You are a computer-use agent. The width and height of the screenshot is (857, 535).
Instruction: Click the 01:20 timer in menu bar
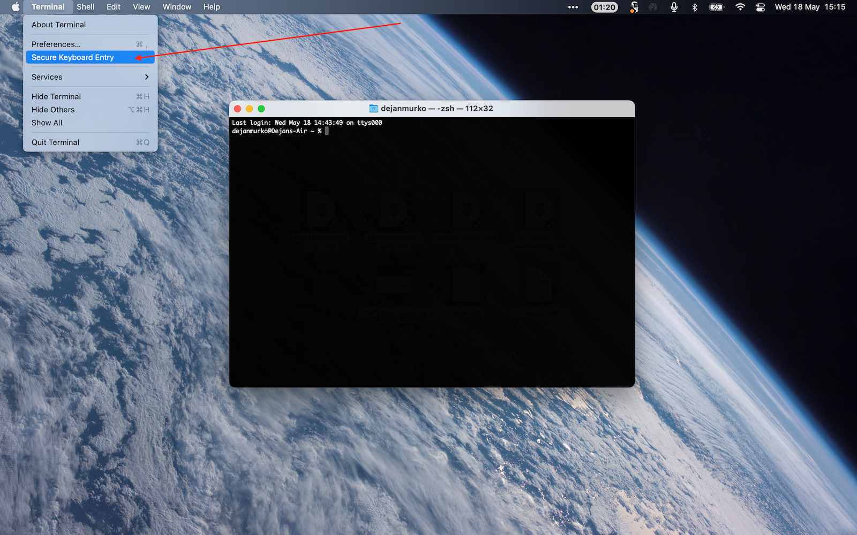tap(604, 7)
